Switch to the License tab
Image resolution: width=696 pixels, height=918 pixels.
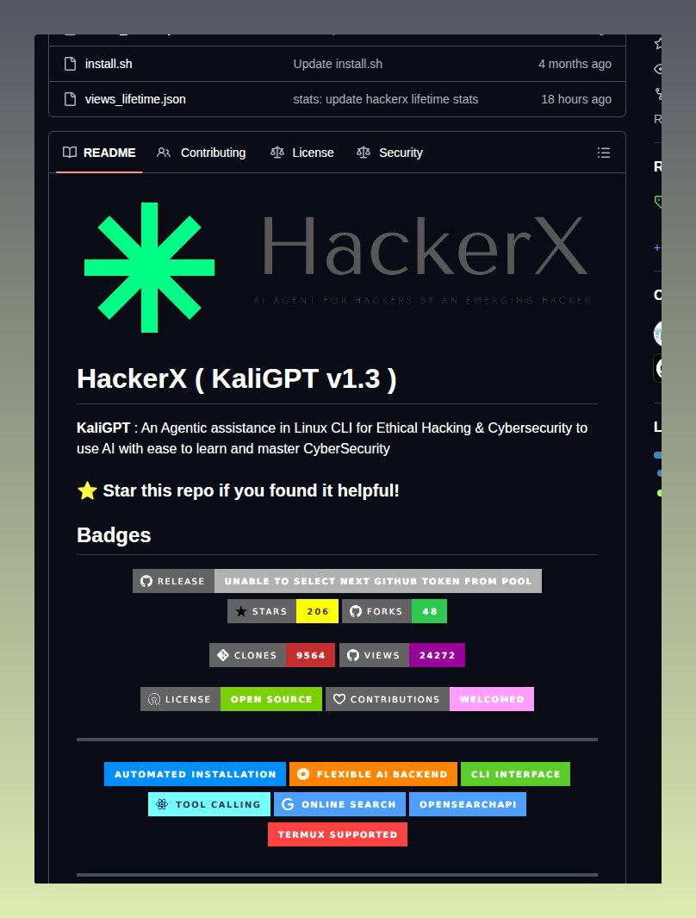pos(301,153)
